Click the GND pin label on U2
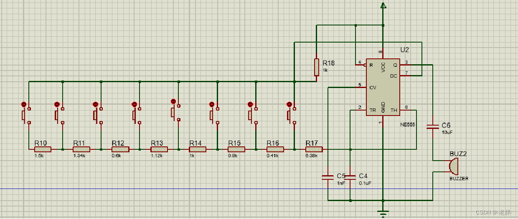 383,107
